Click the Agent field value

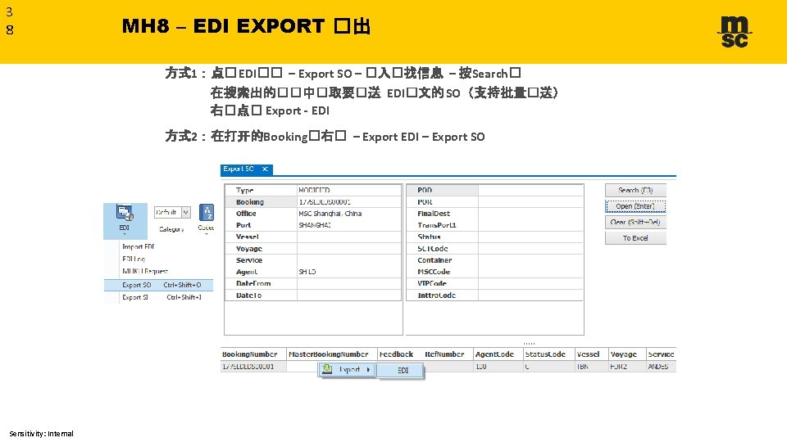[x=349, y=272]
